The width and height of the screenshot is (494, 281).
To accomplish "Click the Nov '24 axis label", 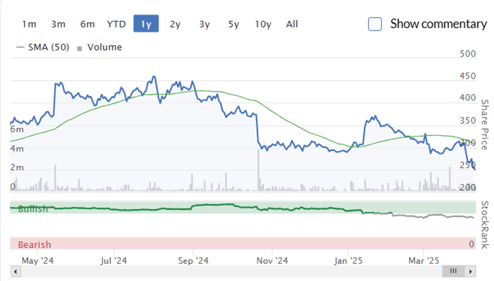I will [272, 261].
